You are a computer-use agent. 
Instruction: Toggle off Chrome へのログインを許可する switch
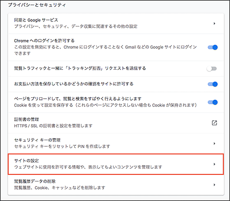pos(213,47)
